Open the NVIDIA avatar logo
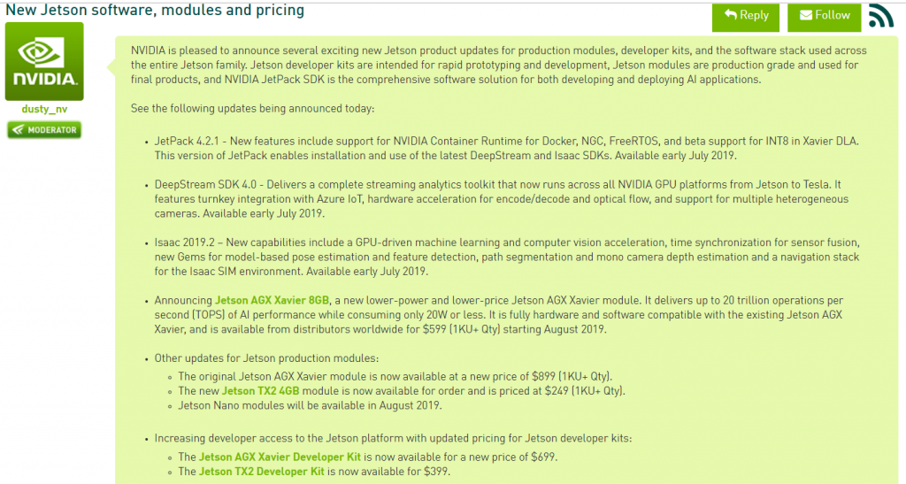Viewport: 906px width, 484px height. (44, 61)
